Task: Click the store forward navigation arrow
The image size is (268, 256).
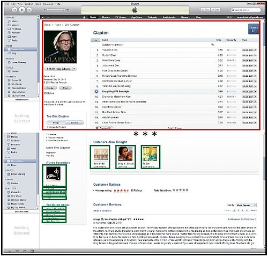Action: pyautogui.click(x=48, y=17)
